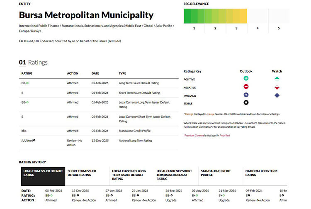Click 'Short Term Issuer Default Rating' type cell
The width and height of the screenshot is (311, 209).
click(139, 93)
